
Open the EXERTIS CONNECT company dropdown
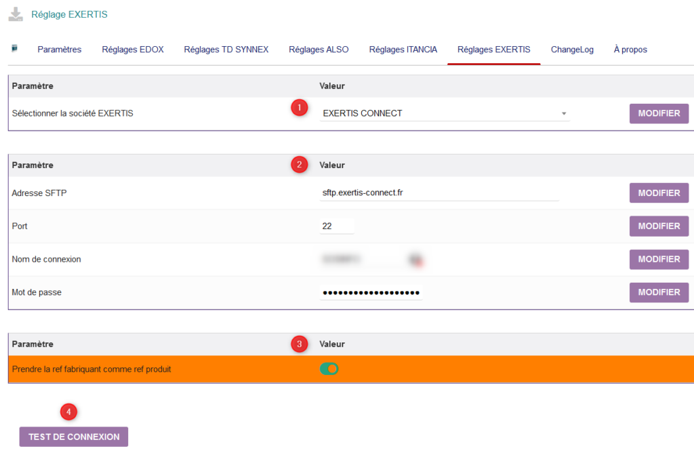445,113
